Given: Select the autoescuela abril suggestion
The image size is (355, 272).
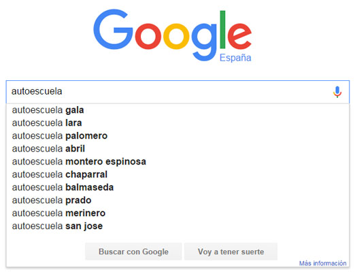Looking at the screenshot, I should [x=177, y=149].
